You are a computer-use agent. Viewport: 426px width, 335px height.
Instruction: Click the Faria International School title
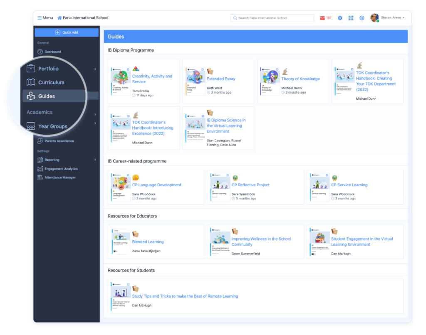pos(86,17)
